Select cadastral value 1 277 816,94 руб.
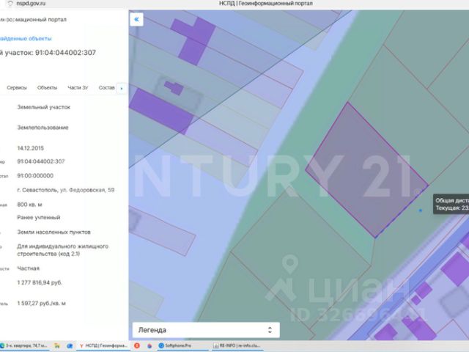 click(40, 282)
